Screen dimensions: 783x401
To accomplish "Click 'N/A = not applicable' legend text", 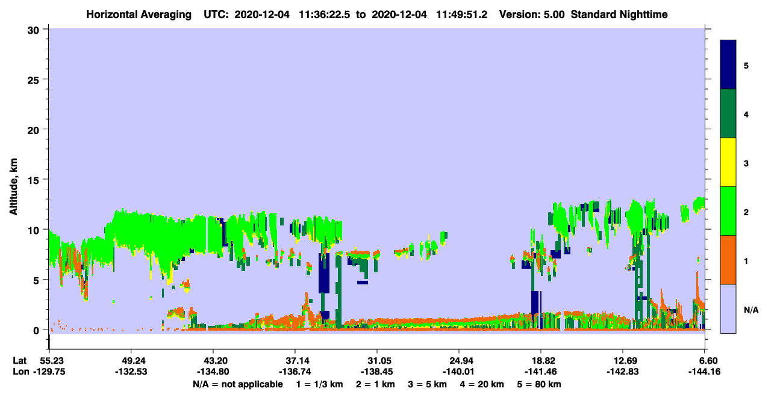I will tap(237, 384).
